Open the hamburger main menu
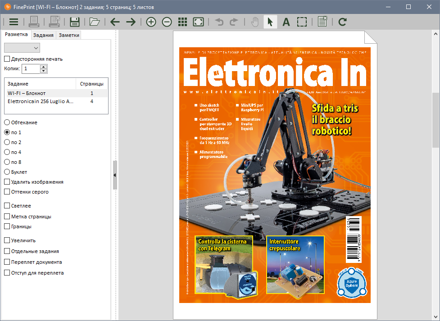The image size is (440, 321). point(14,22)
